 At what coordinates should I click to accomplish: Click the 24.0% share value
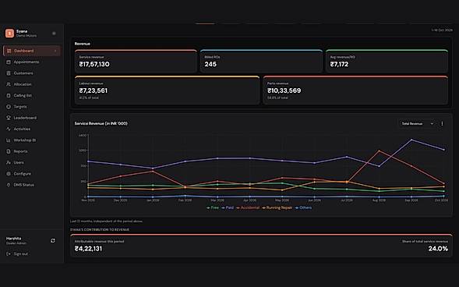click(438, 249)
